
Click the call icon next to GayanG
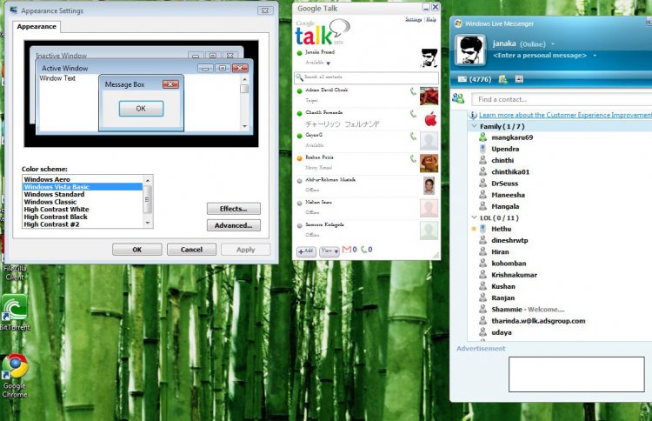coord(413,137)
